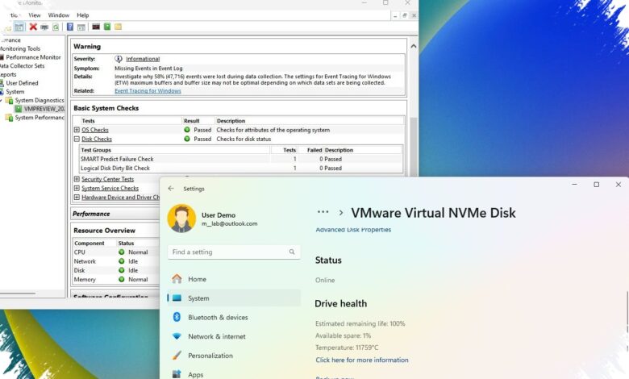The width and height of the screenshot is (629, 379).
Task: Collapse the Warning section with up chevron
Action: click(413, 46)
